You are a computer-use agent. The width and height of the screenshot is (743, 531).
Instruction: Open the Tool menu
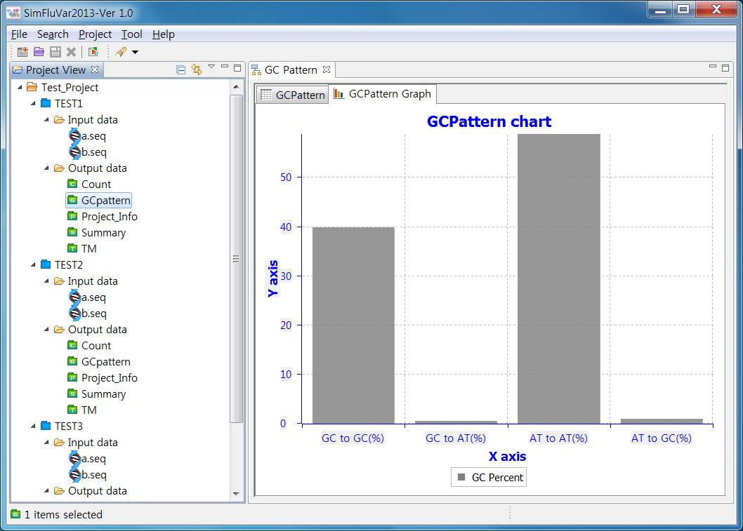[131, 34]
